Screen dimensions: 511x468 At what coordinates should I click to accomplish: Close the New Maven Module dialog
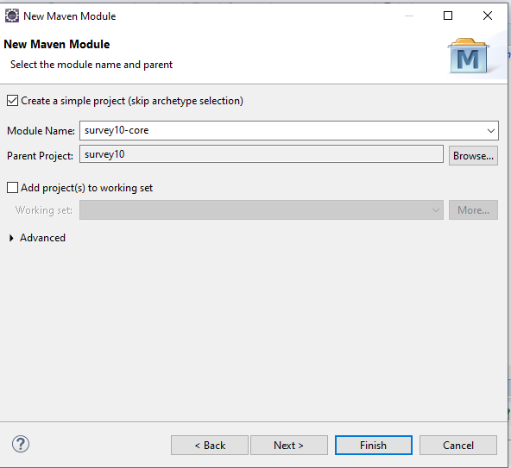pos(488,16)
